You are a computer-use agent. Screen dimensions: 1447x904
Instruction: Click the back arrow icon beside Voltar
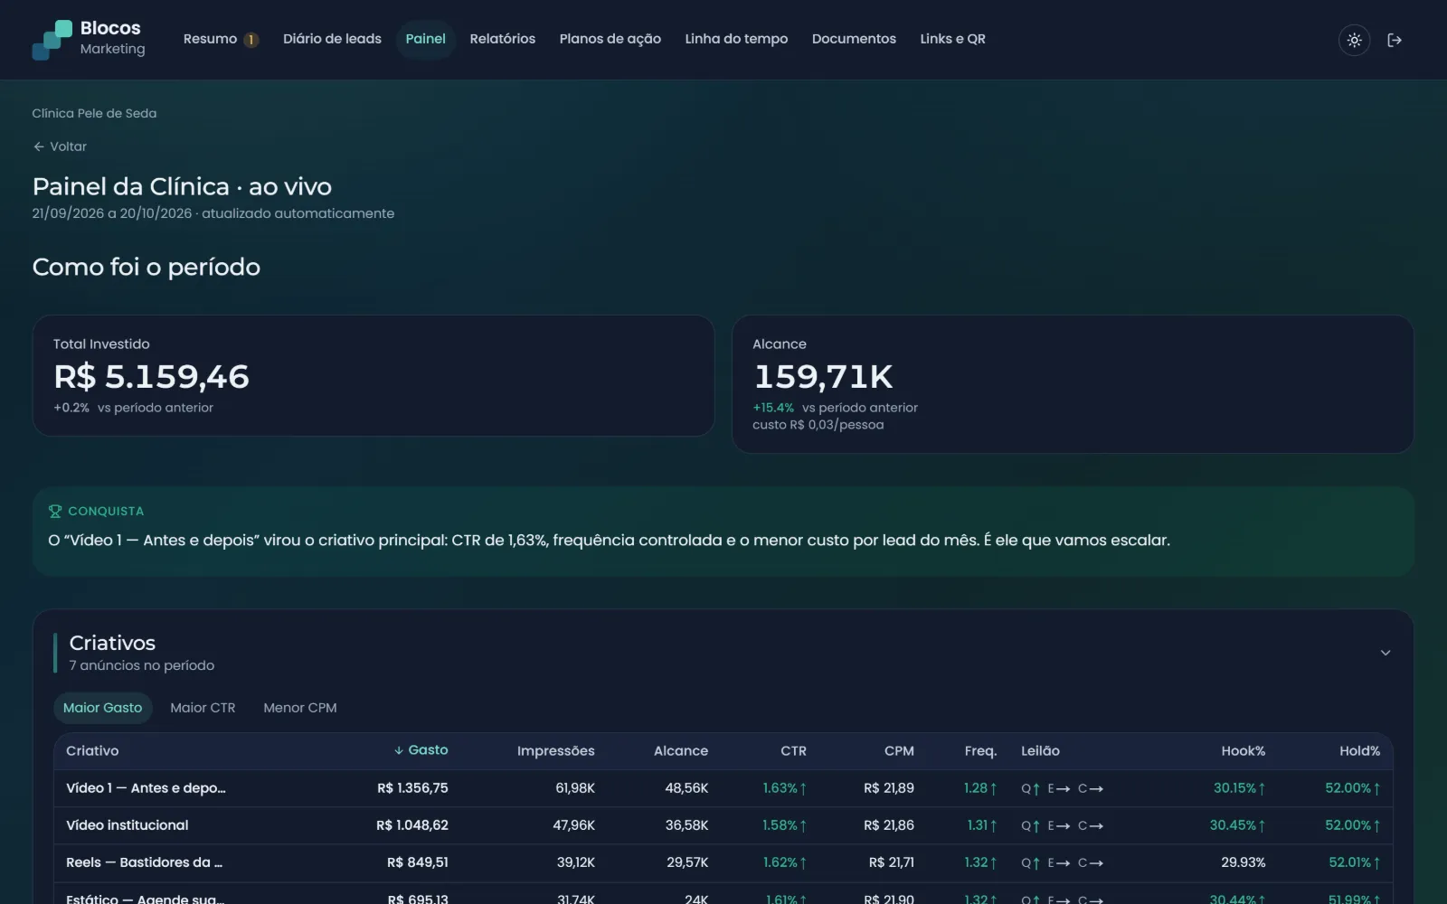[x=39, y=146]
